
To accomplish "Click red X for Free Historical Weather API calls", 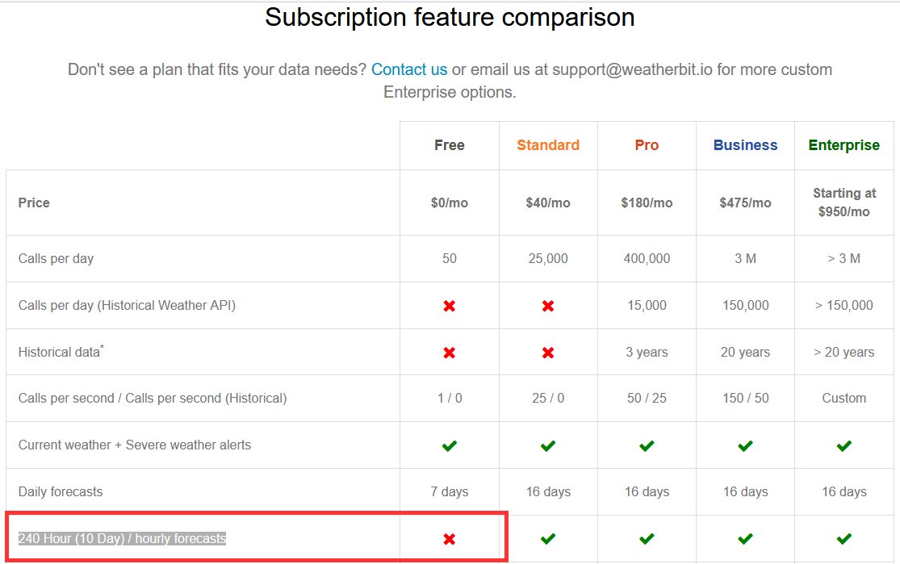I will 450,306.
